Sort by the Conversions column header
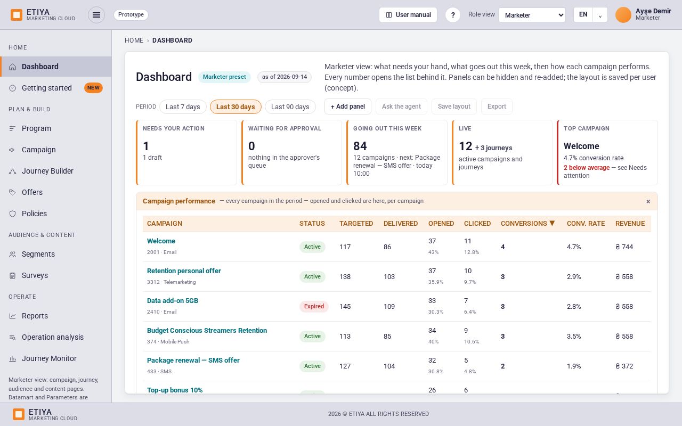This screenshot has height=426, width=682. pyautogui.click(x=528, y=224)
